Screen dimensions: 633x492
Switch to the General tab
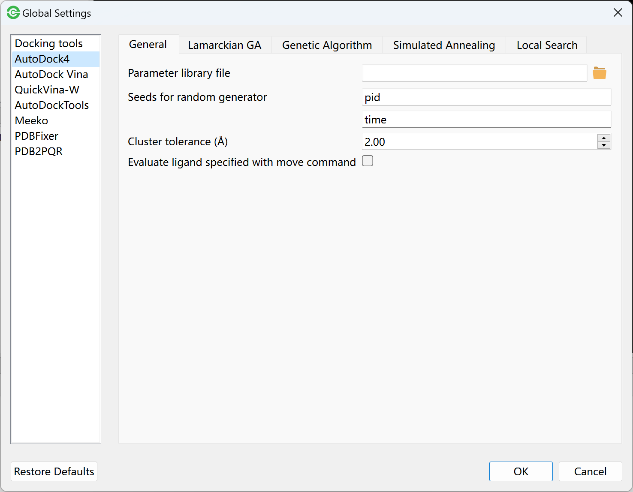[x=148, y=45]
